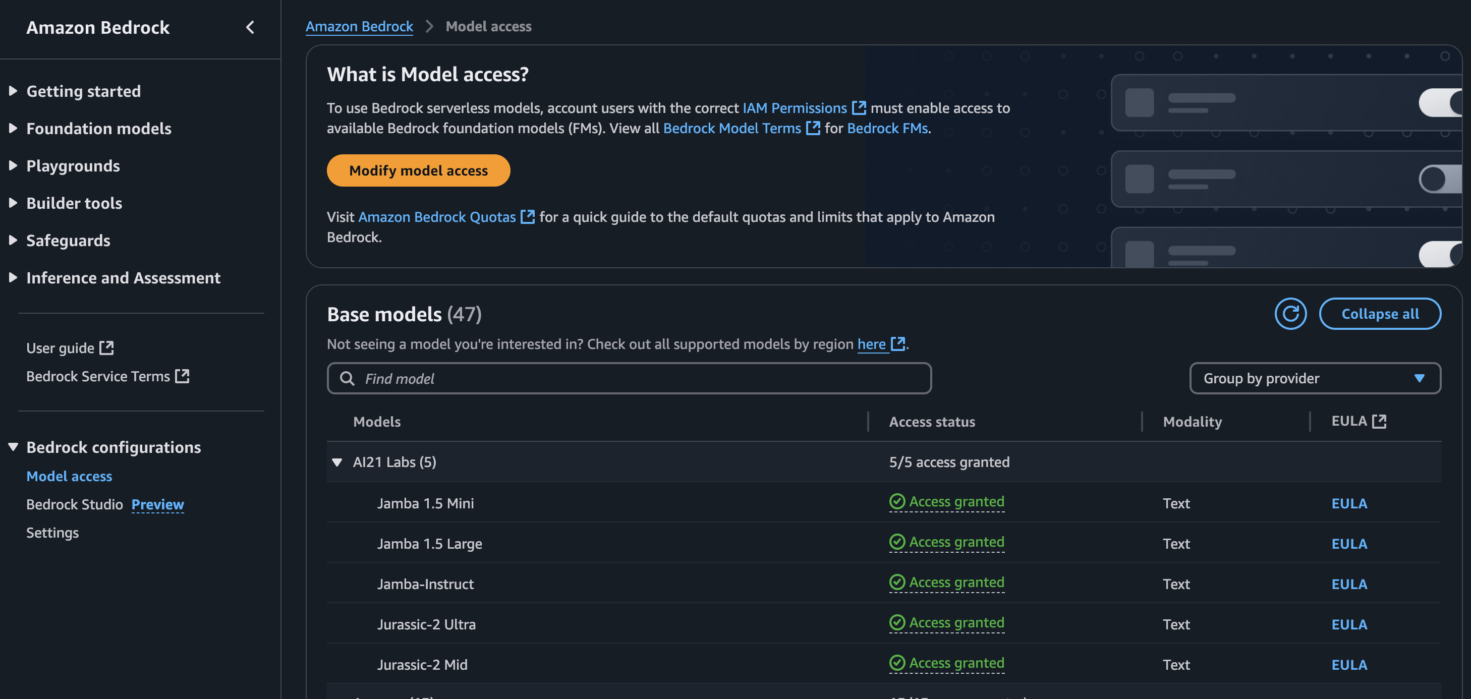Viewport: 1471px width, 699px height.
Task: Collapse the Bedrock configurations section
Action: [x=13, y=447]
